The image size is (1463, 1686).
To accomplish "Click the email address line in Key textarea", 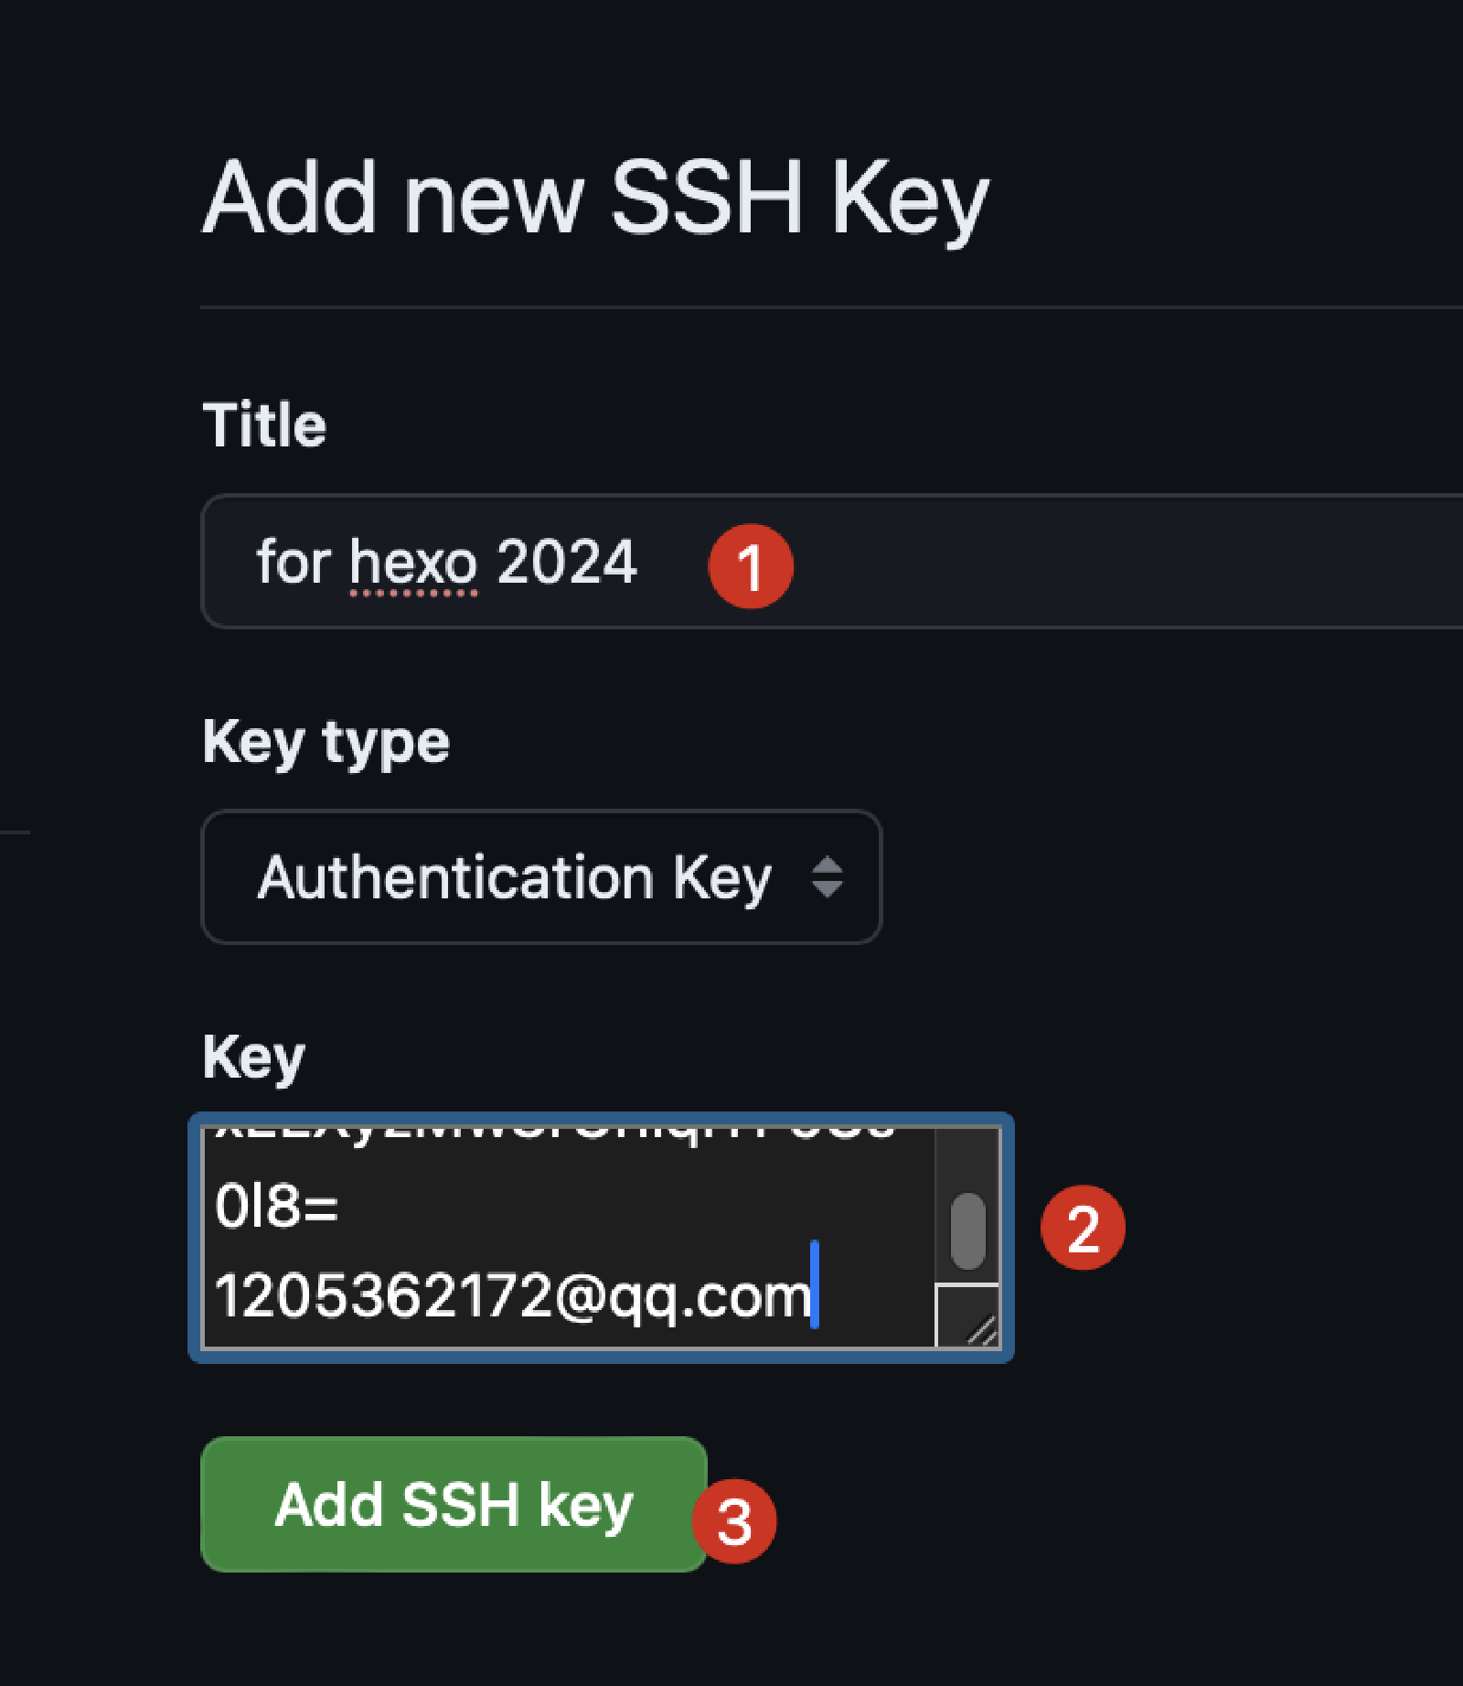I will pyautogui.click(x=512, y=1295).
